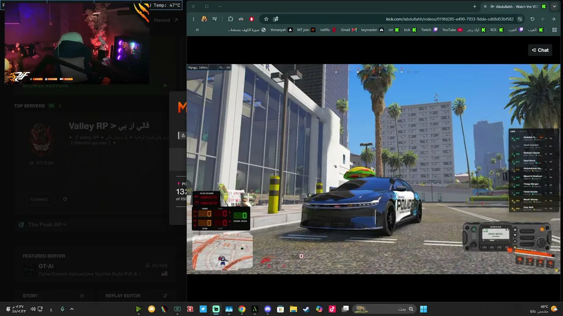Screen dimensions: 563x316
Task: Close the iAbdullahh VOD tab
Action: click(485, 7)
